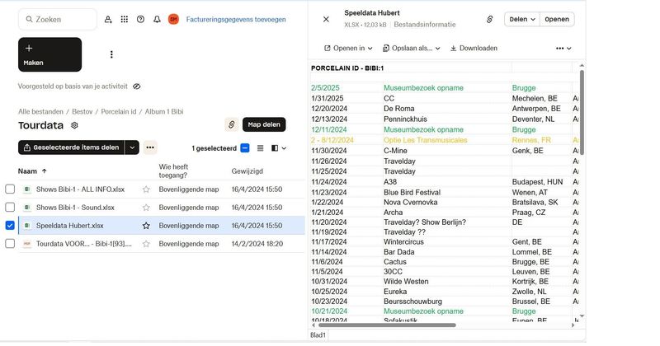Click the Map delen button
The width and height of the screenshot is (660, 346).
click(264, 124)
